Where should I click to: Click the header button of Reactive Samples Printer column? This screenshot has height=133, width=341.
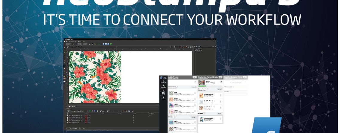pos(245,77)
